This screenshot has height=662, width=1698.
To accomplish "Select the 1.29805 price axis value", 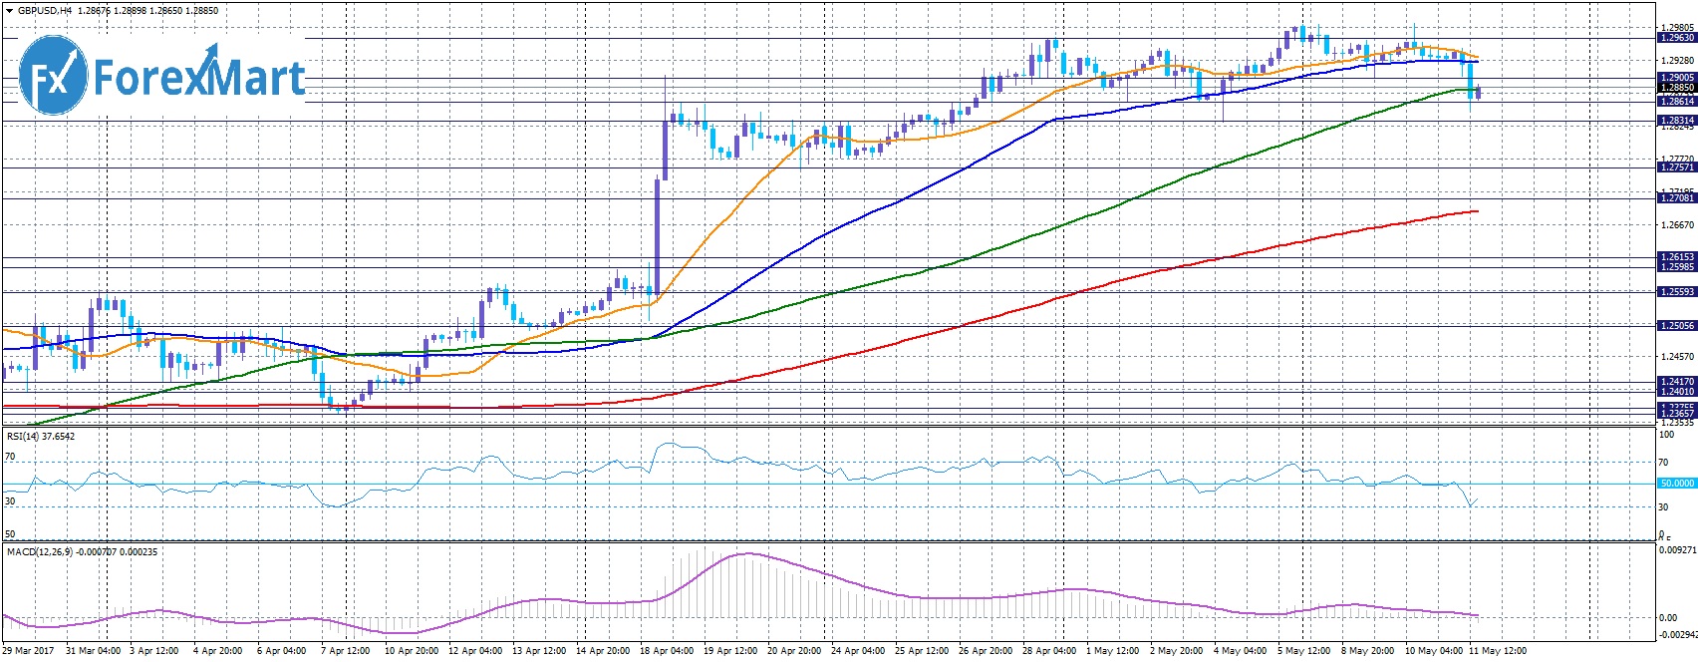I will pos(1677,28).
